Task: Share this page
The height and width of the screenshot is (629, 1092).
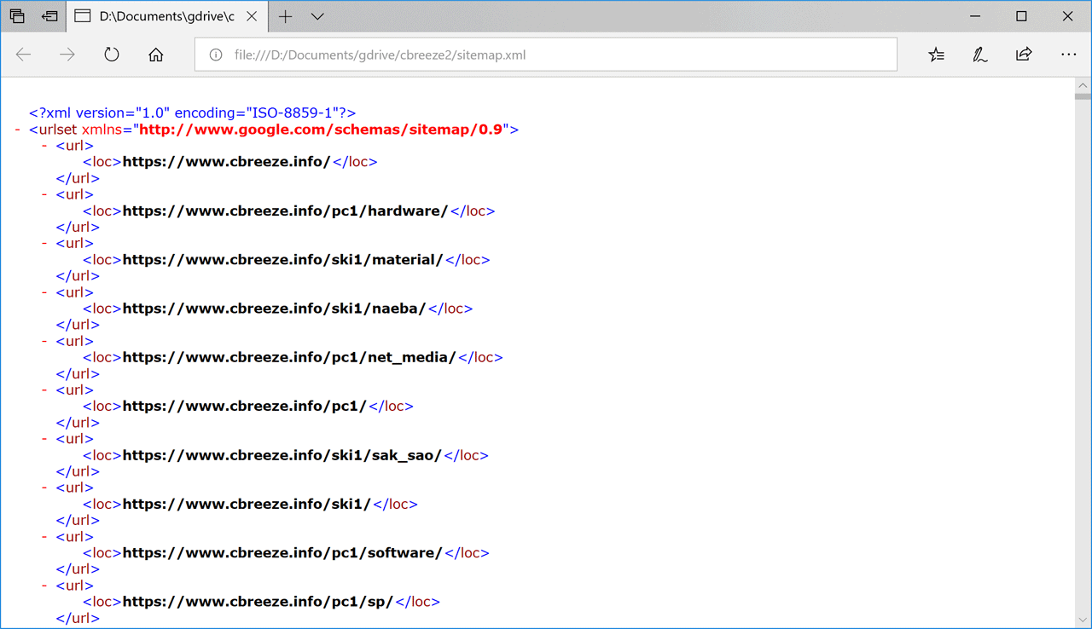Action: (x=1024, y=55)
